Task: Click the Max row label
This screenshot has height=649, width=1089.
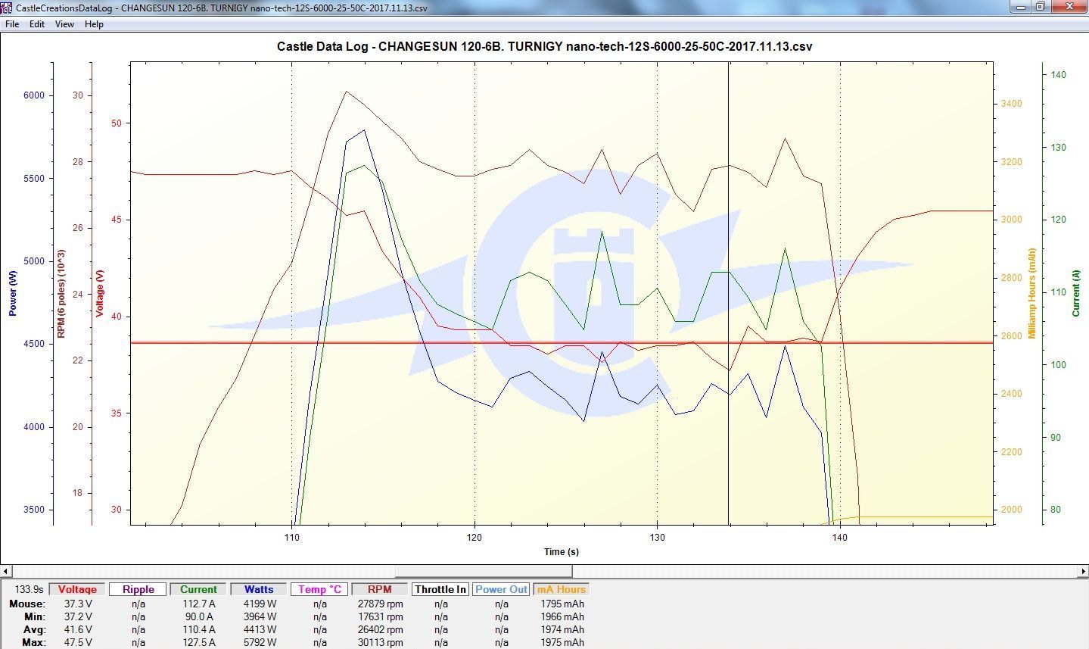Action: 33,643
